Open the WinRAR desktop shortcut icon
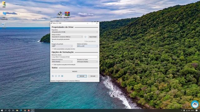Screen dimensions: 200x112 coord(67,15)
